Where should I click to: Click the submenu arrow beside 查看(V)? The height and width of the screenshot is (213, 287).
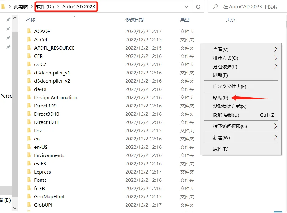276,49
